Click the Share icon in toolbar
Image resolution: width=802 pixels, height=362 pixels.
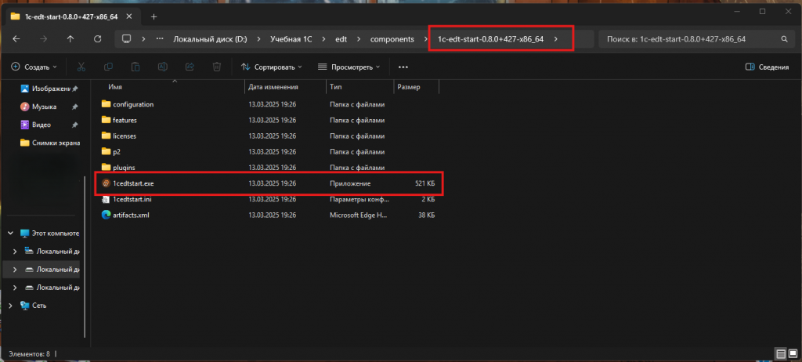190,67
